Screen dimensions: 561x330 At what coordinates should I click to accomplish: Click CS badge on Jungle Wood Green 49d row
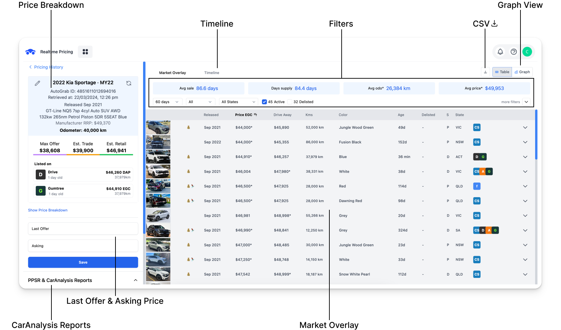pos(477,127)
